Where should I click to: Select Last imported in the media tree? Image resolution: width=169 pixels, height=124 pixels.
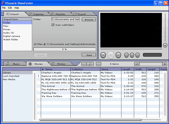(17, 76)
